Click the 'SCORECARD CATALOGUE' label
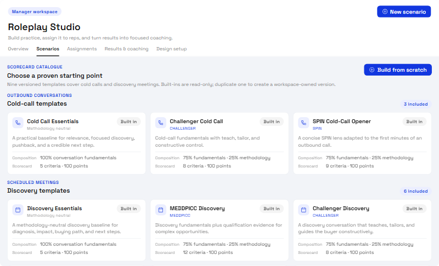Image resolution: width=439 pixels, height=266 pixels. tap(35, 67)
